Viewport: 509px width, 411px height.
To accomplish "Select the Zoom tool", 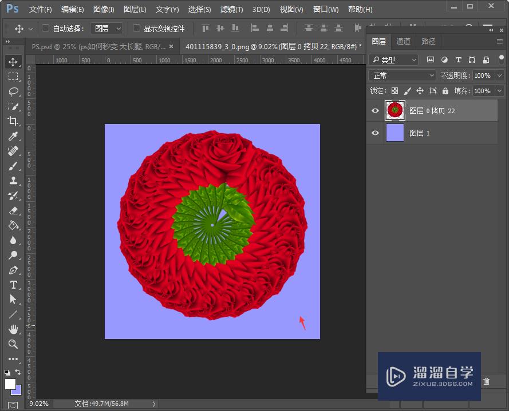I will 13,344.
